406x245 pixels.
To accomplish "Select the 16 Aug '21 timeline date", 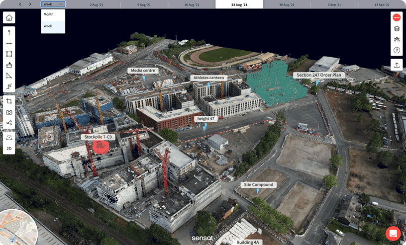I will [x=192, y=4].
